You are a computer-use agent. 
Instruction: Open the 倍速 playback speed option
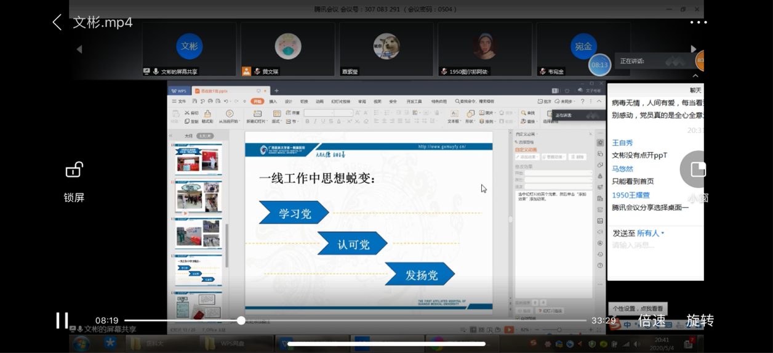(652, 320)
